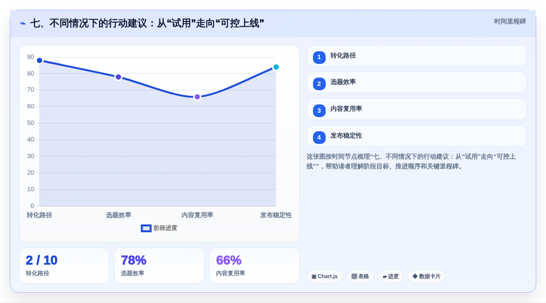Click the 时间里程碑 label in header
Image resolution: width=546 pixels, height=303 pixels.
(510, 21)
